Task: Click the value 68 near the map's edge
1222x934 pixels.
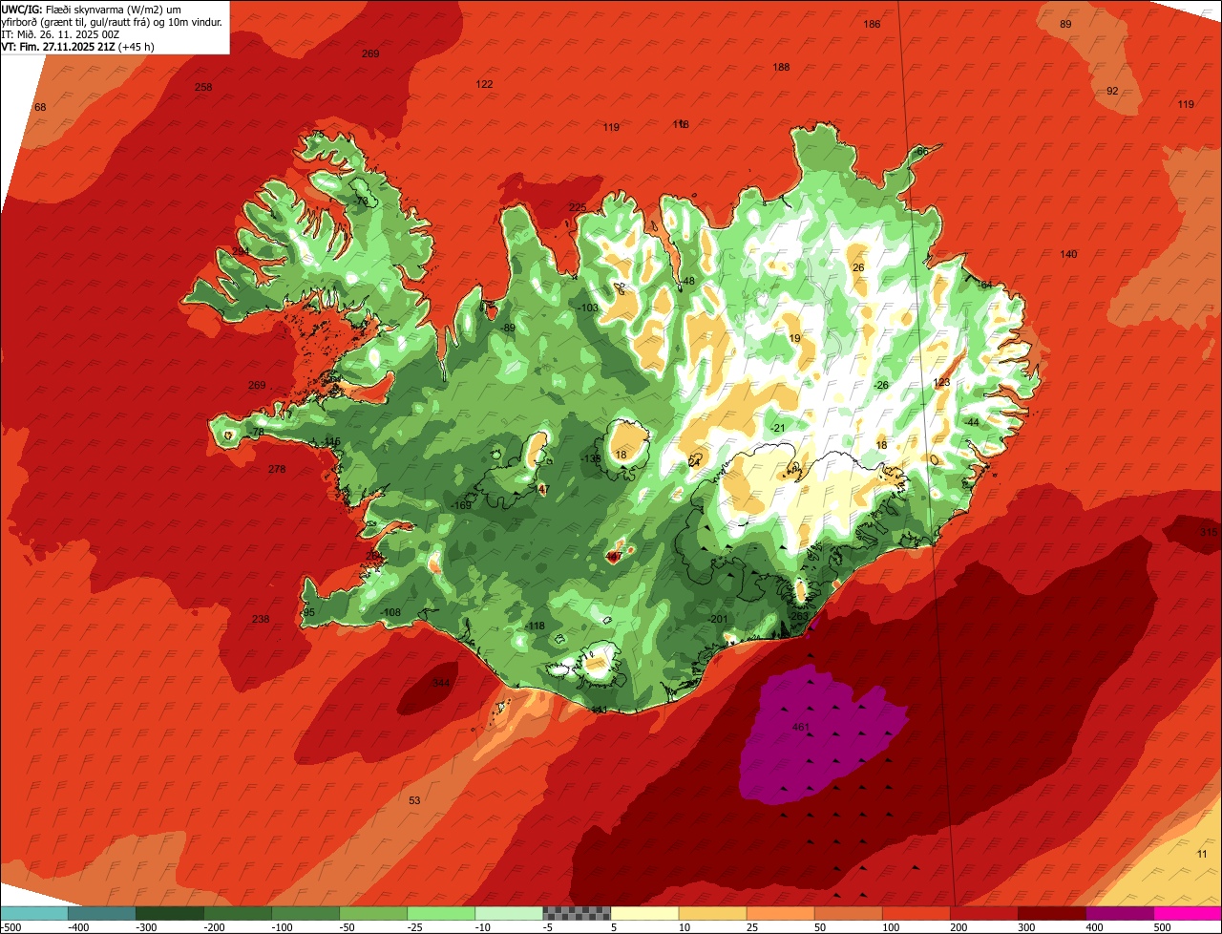Action: point(40,107)
